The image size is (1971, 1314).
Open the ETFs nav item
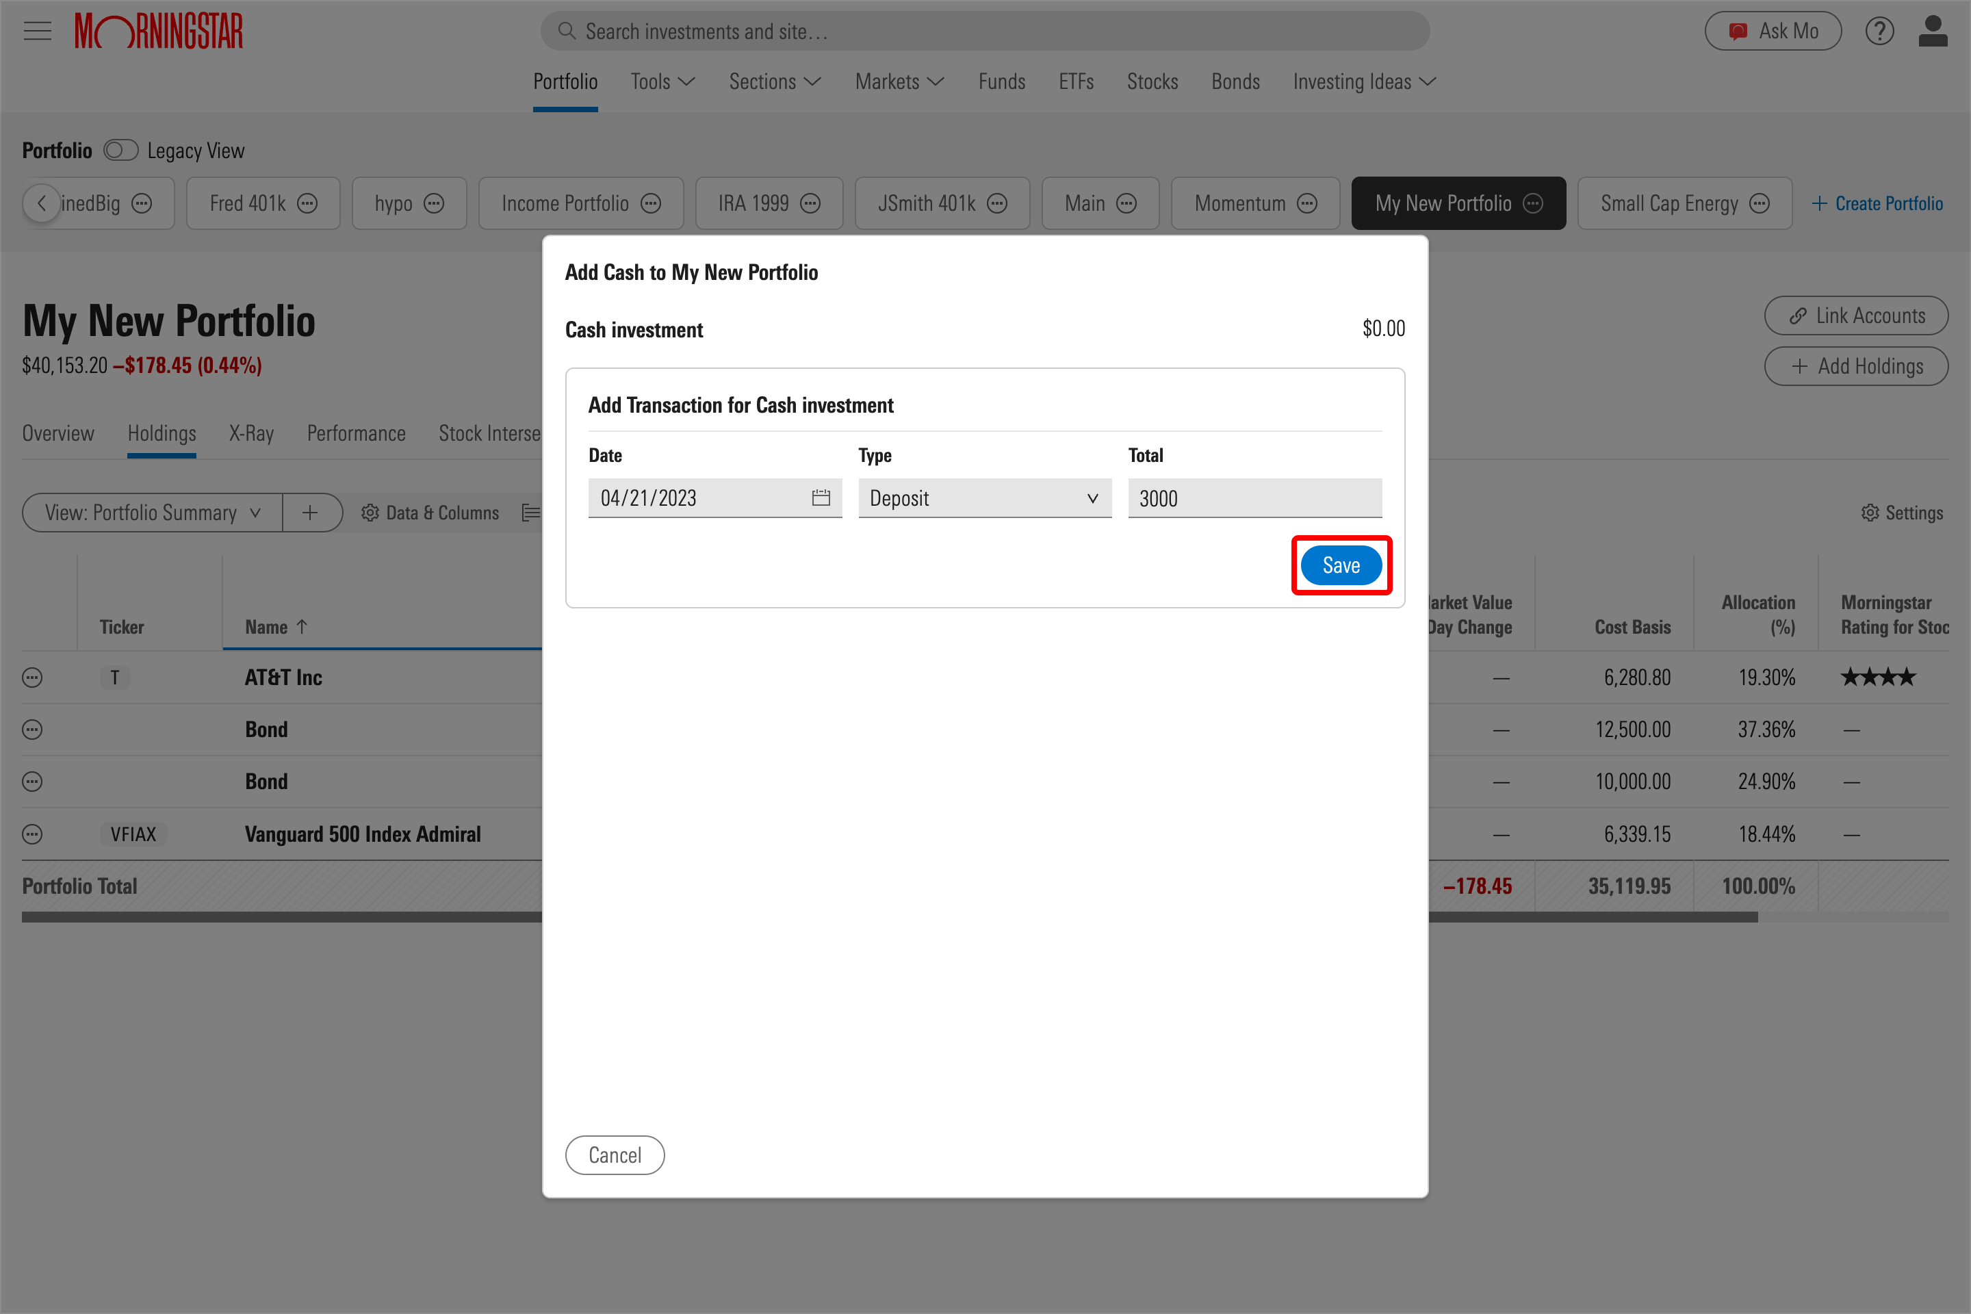click(x=1076, y=81)
